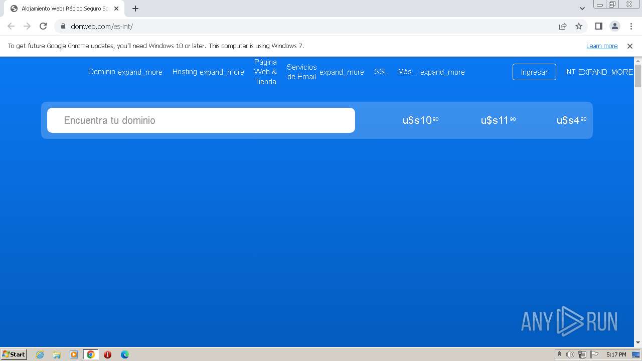This screenshot has height=361, width=642.
Task: Open the Windows Start menu
Action: click(14, 354)
